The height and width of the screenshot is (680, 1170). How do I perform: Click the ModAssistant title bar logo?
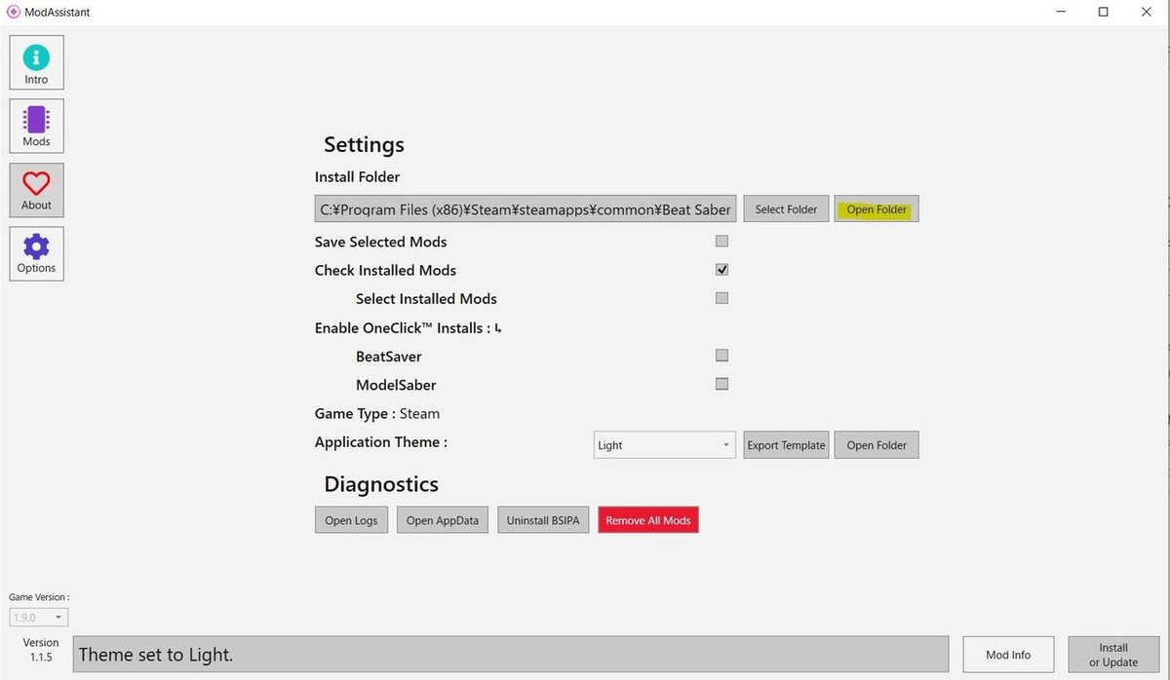point(14,12)
